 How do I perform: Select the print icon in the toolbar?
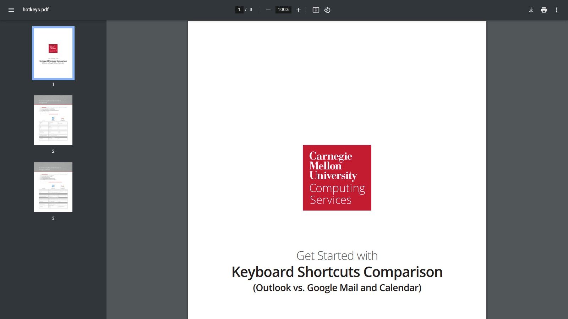[x=544, y=10]
